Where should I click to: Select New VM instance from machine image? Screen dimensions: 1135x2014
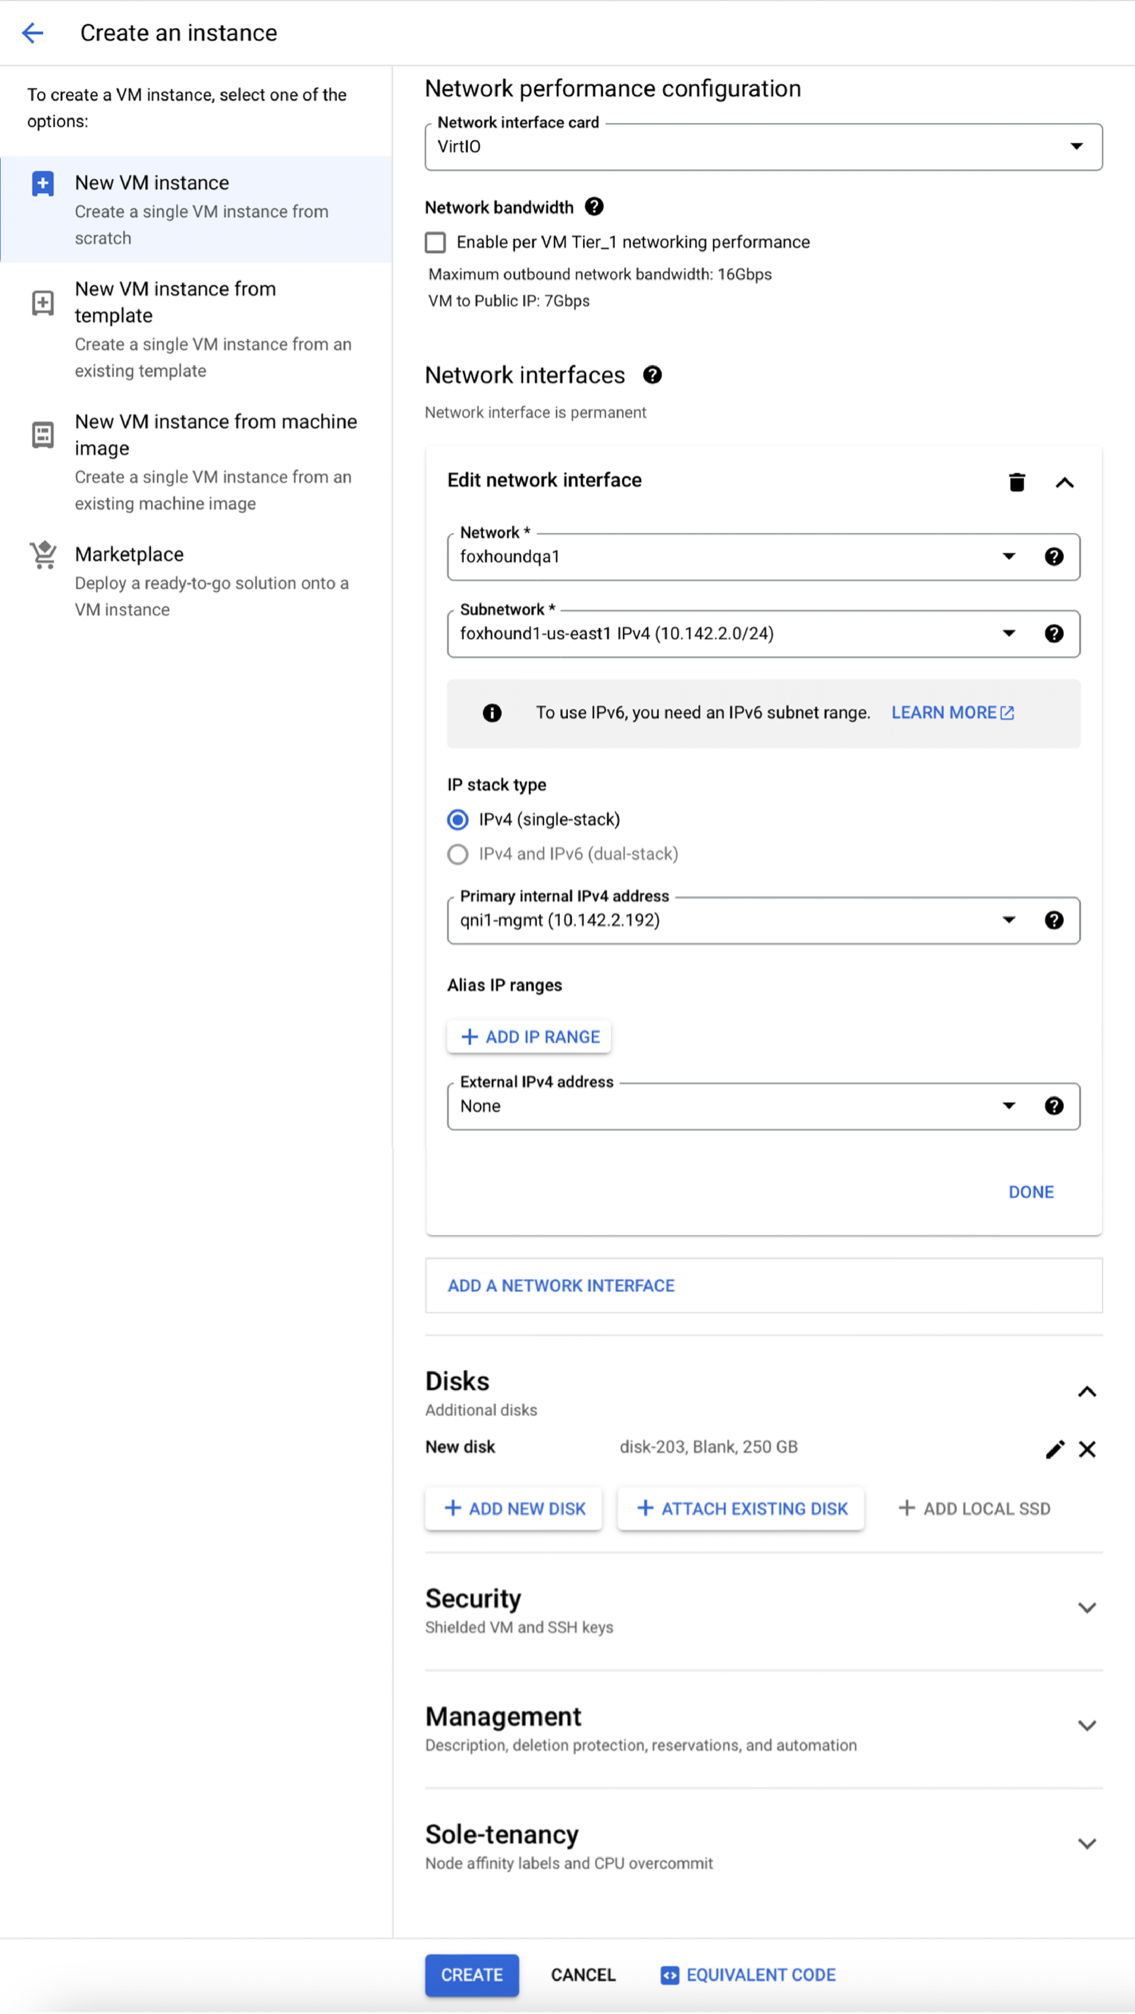pyautogui.click(x=196, y=461)
